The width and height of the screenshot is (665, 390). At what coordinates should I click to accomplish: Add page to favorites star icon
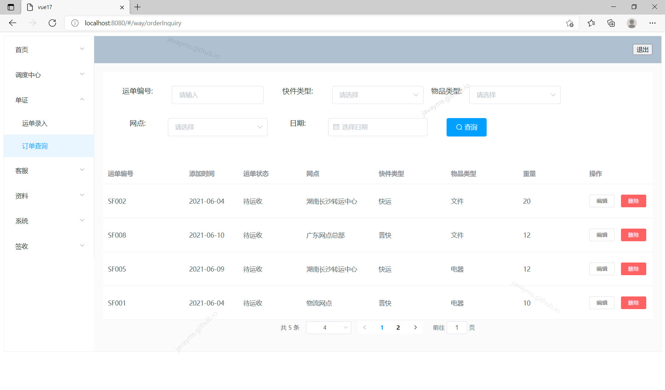[570, 23]
